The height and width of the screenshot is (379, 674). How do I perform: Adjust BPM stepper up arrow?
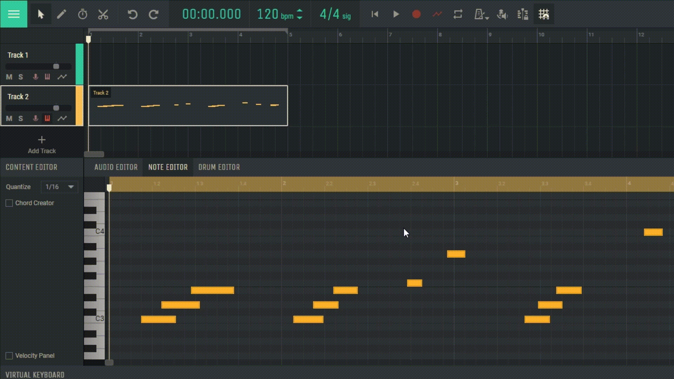pyautogui.click(x=300, y=11)
